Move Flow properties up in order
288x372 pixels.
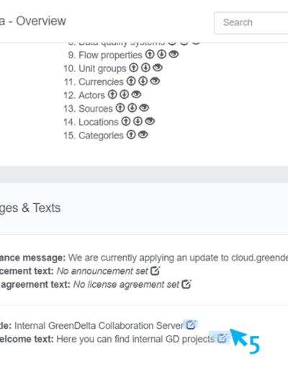click(x=150, y=54)
